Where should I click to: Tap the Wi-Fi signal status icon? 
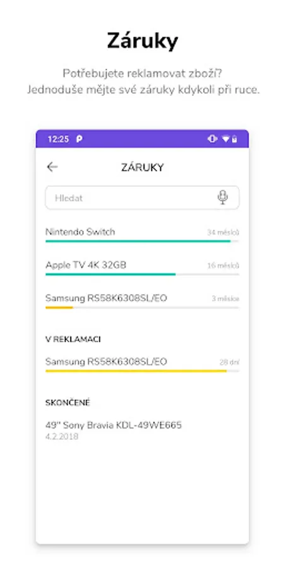click(226, 139)
